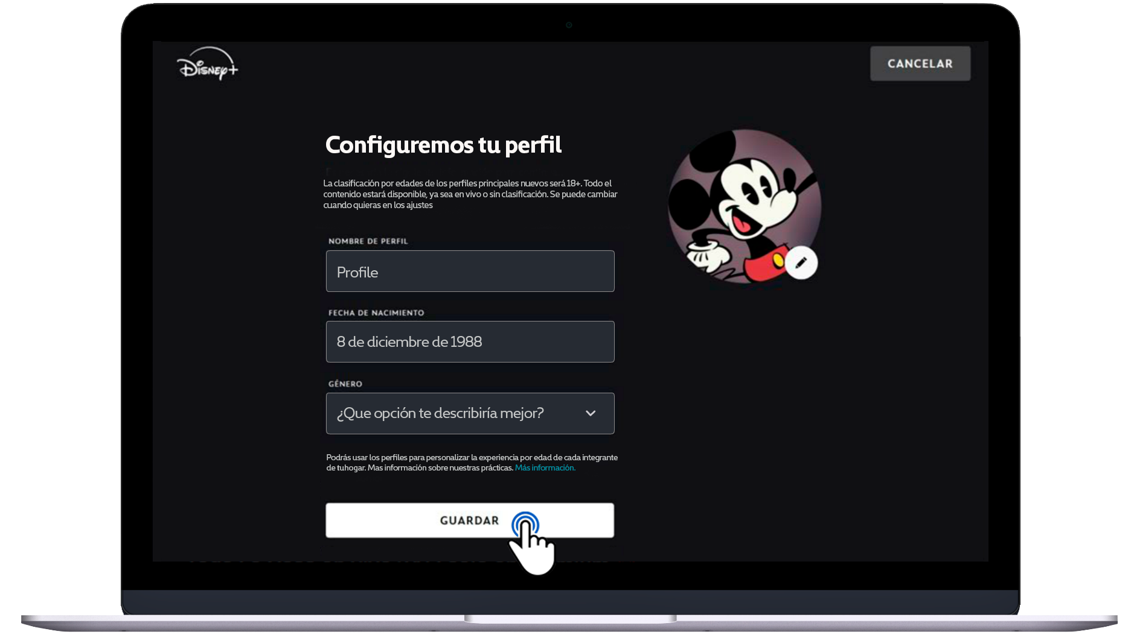Open the Más información link
This screenshot has height=637, width=1134.
545,468
